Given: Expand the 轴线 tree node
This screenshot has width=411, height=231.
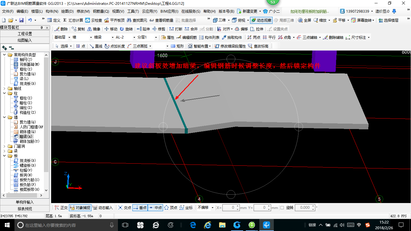Looking at the screenshot, I should click(x=5, y=88).
